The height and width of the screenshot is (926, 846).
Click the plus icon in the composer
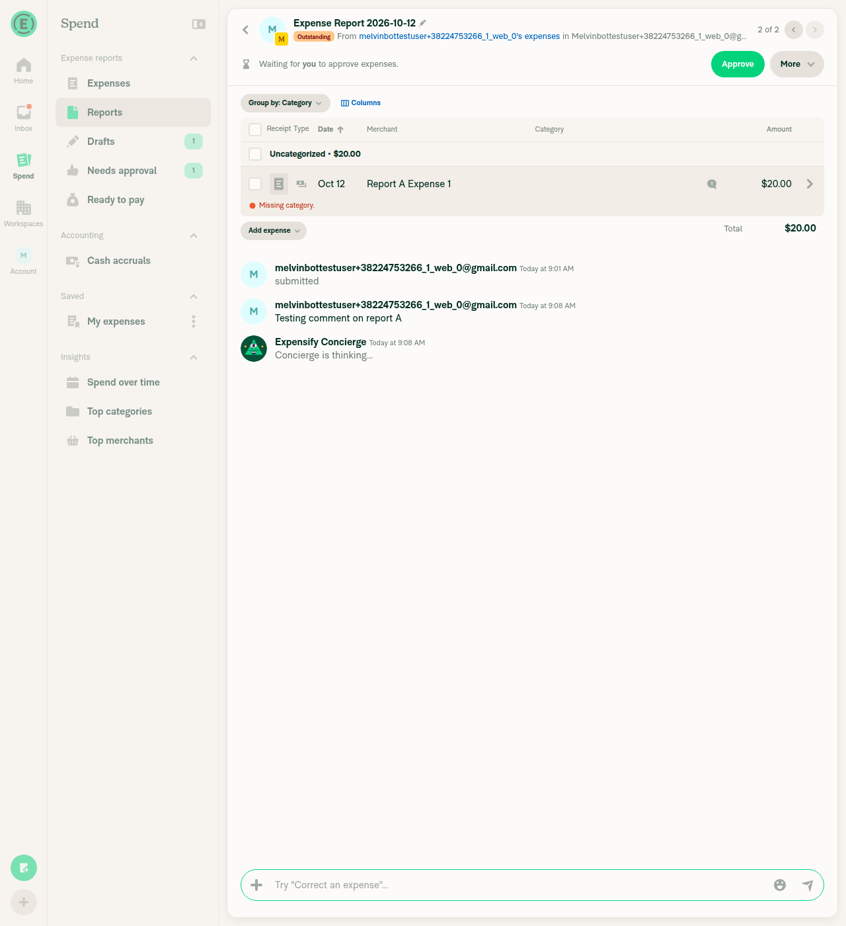[x=256, y=885]
